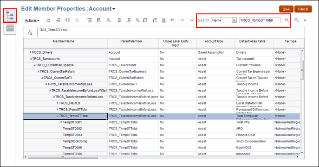Click the Undo arrow toolbar icon
The image size is (319, 167).
(173, 20)
